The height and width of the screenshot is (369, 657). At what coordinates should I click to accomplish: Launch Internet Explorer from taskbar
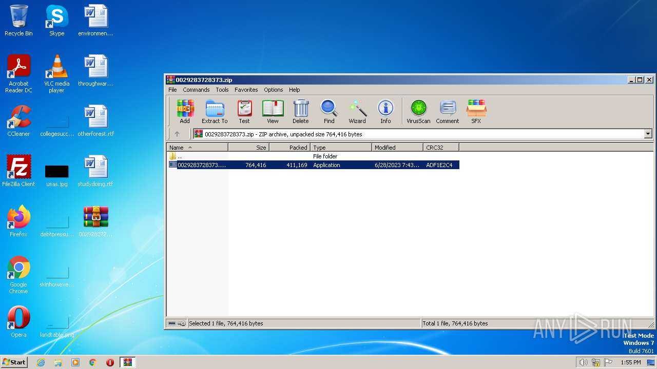click(41, 362)
